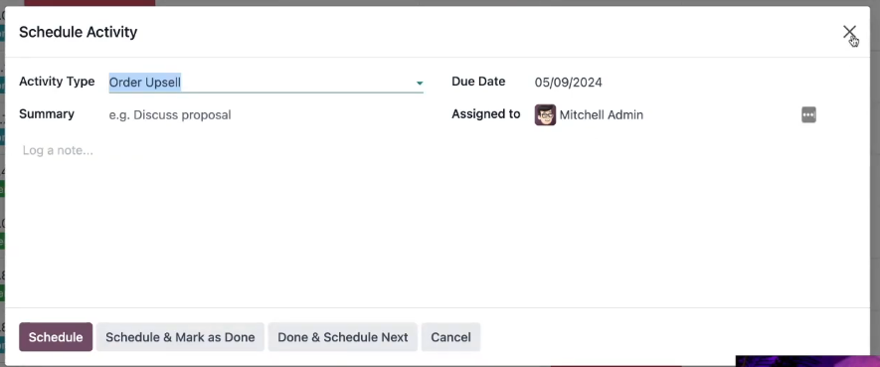Viewport: 880px width, 367px height.
Task: Select Done & Schedule Next
Action: pyautogui.click(x=342, y=337)
